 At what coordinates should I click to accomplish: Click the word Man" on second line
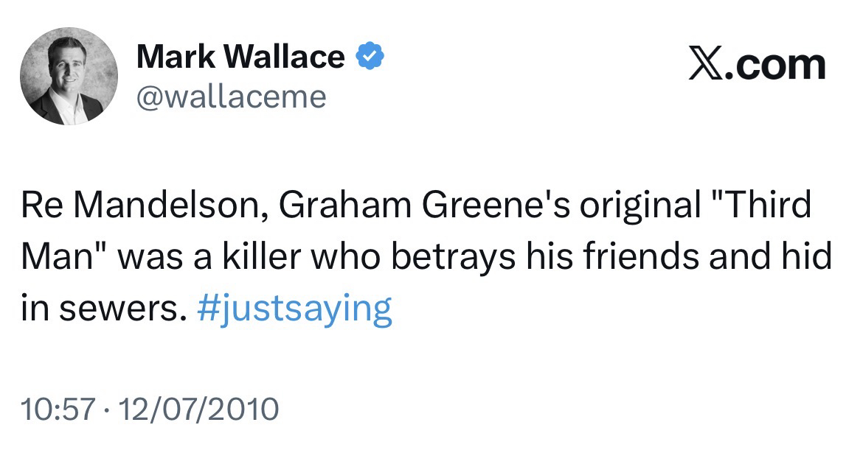click(64, 259)
